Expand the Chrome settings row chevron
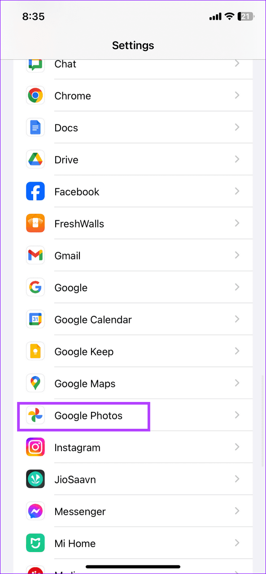Image resolution: width=266 pixels, height=574 pixels. point(237,95)
